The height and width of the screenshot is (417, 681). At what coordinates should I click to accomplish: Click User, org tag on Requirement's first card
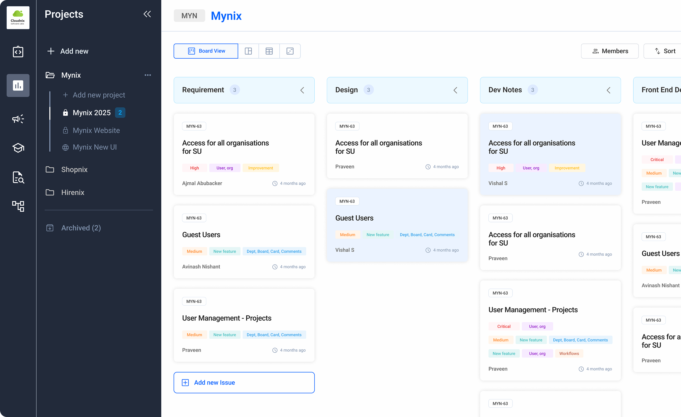[225, 168]
